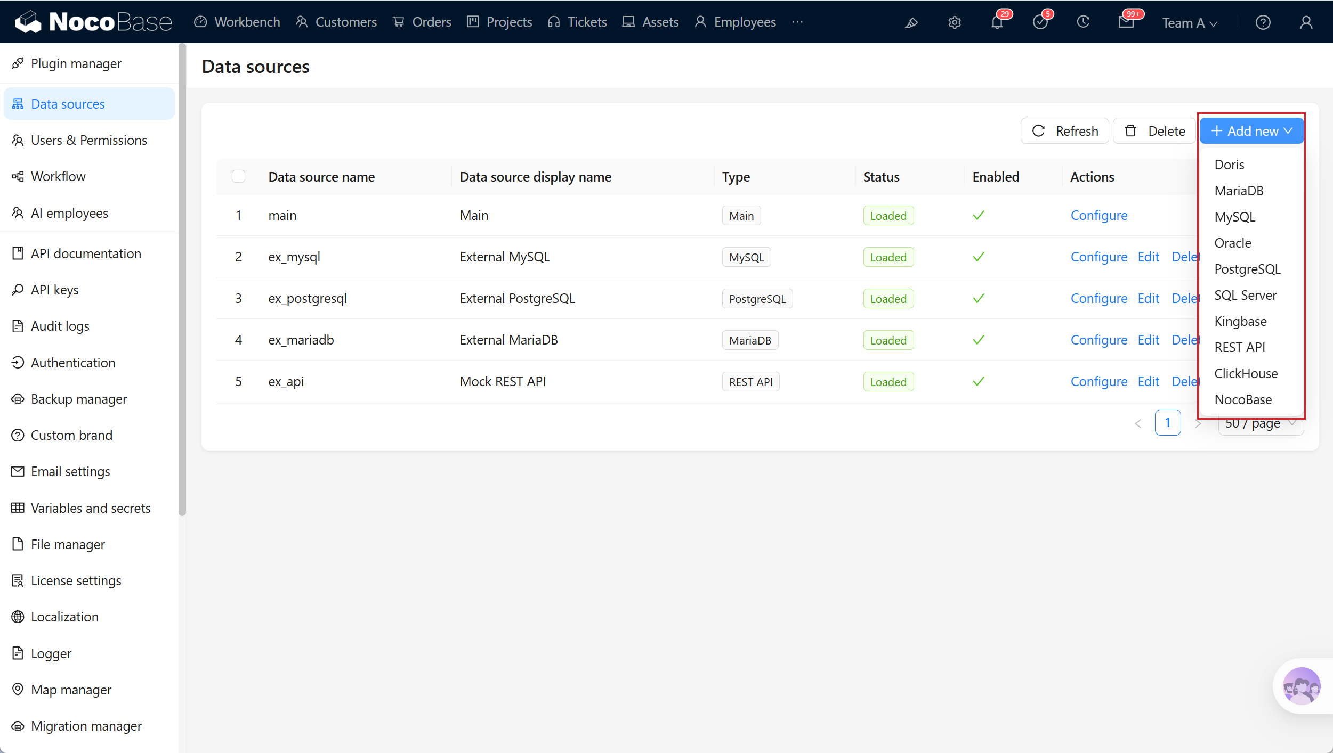This screenshot has height=753, width=1333.
Task: Choose NocoBase from Add new menu
Action: coord(1251,399)
